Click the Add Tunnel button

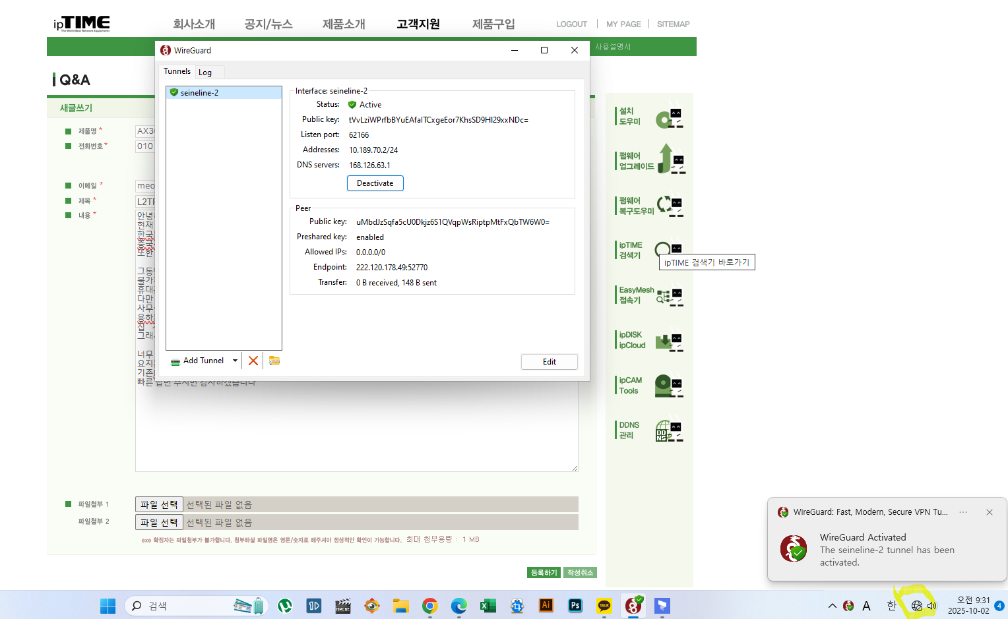[198, 361]
